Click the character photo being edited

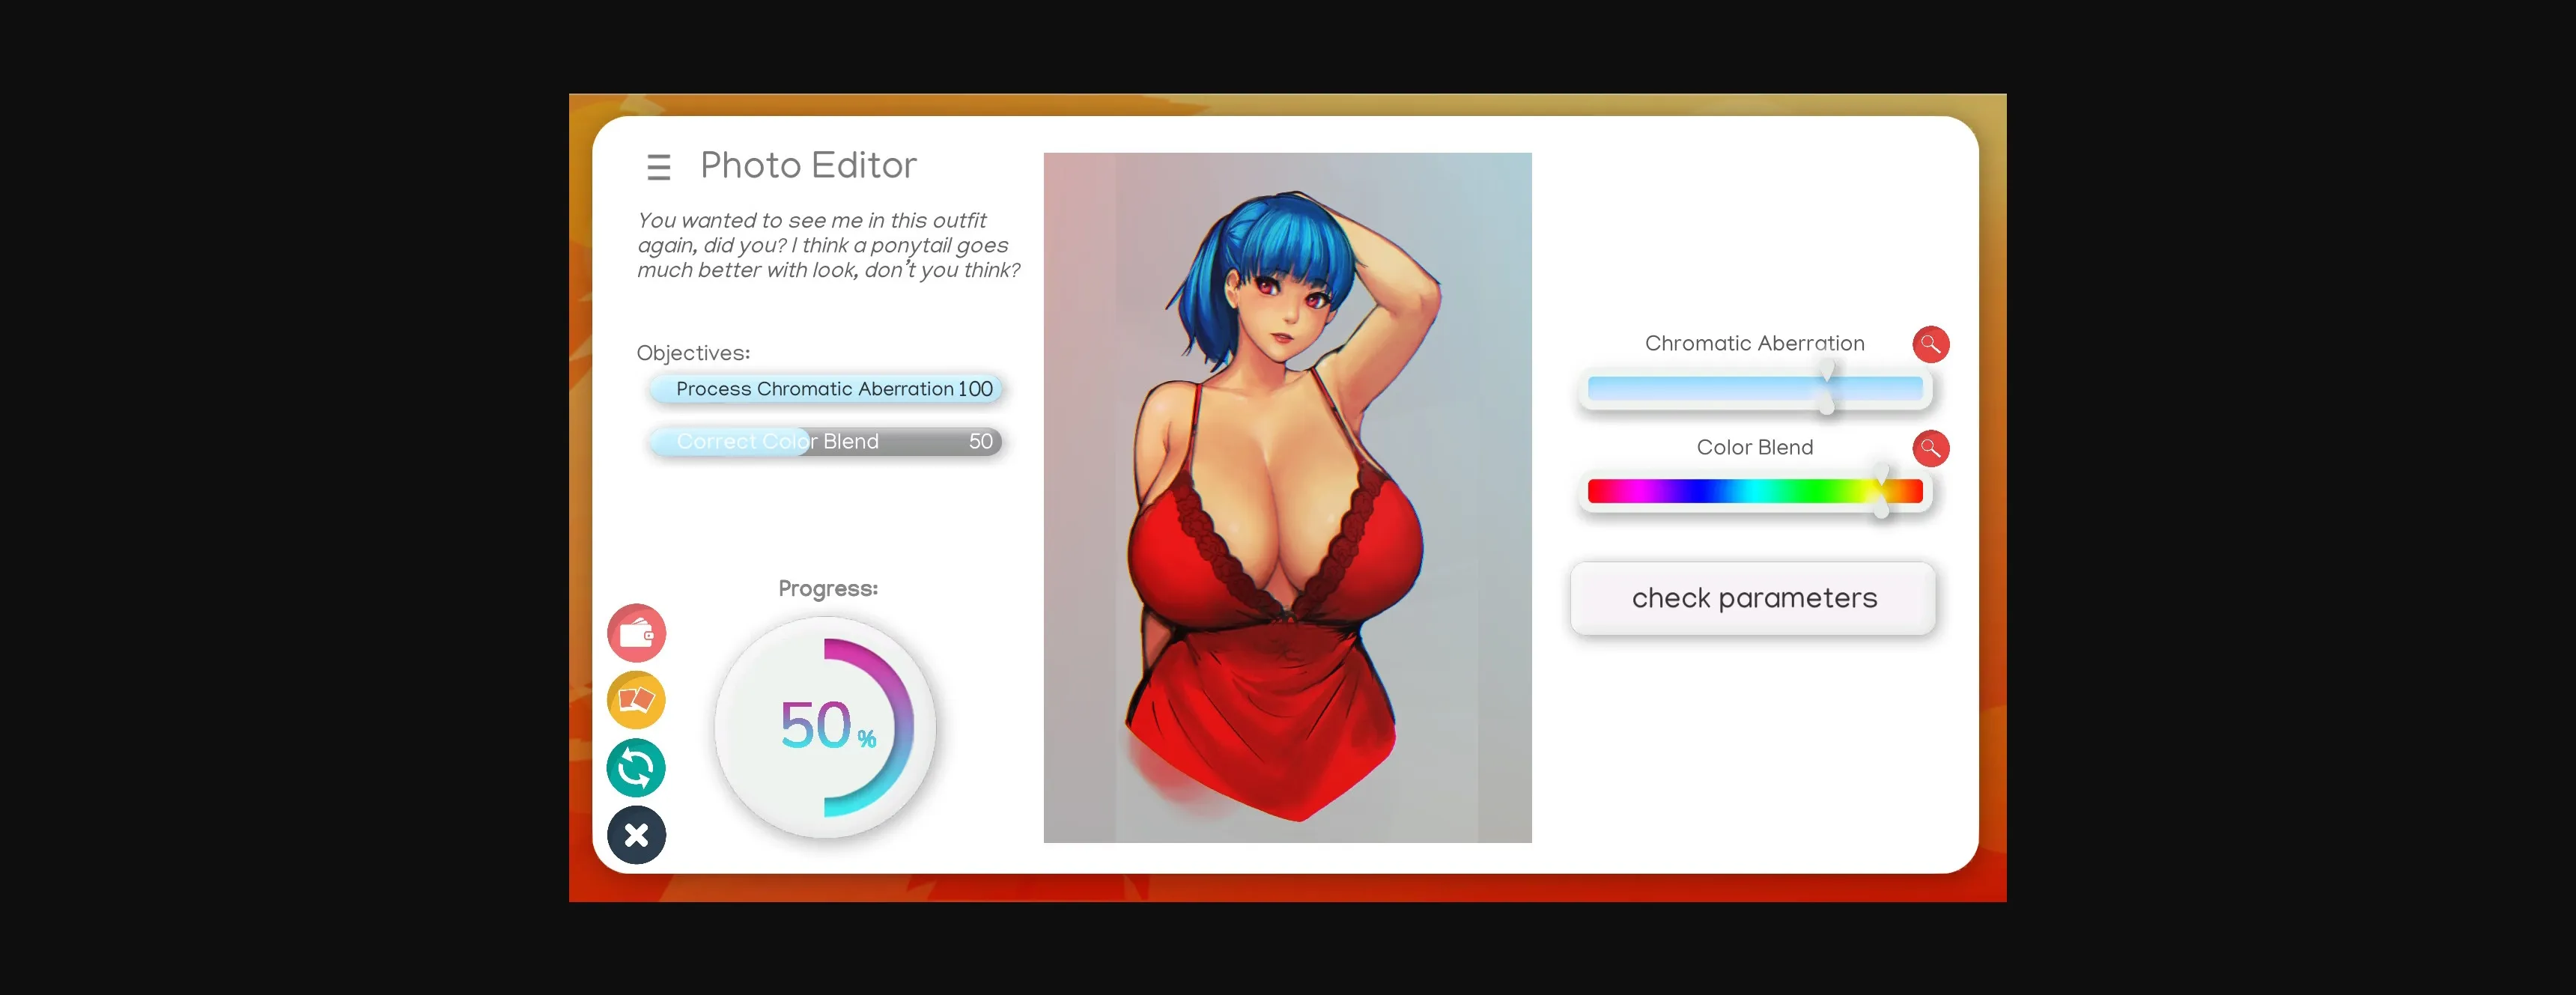[1287, 497]
